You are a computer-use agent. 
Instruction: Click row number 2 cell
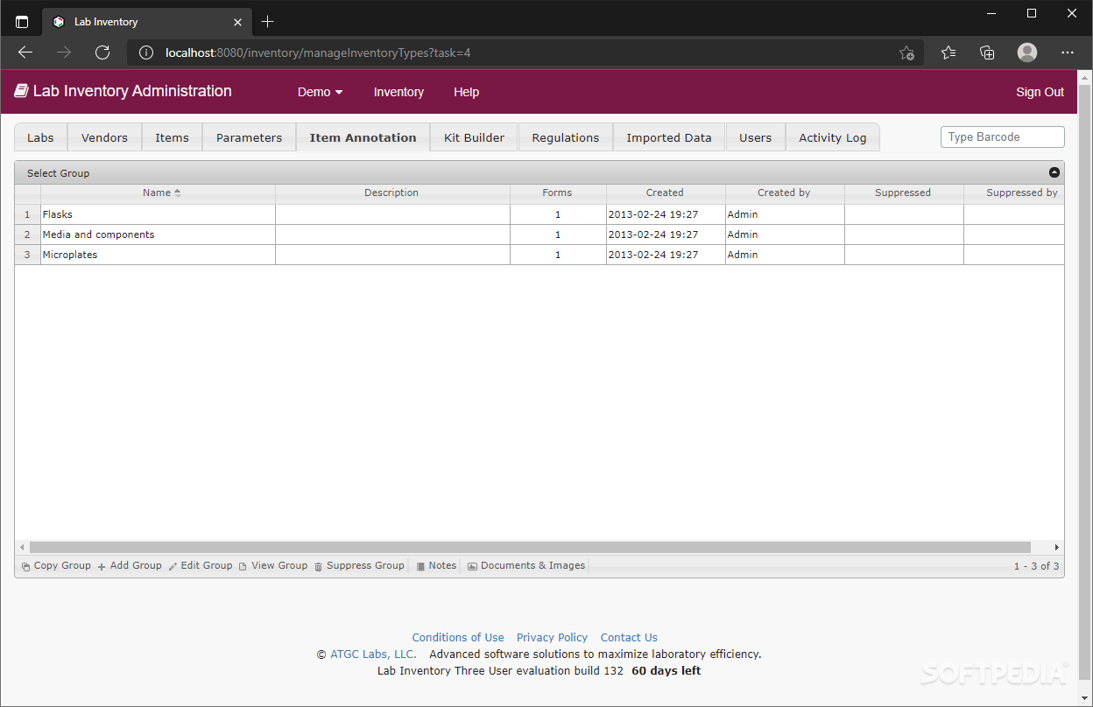(x=27, y=234)
